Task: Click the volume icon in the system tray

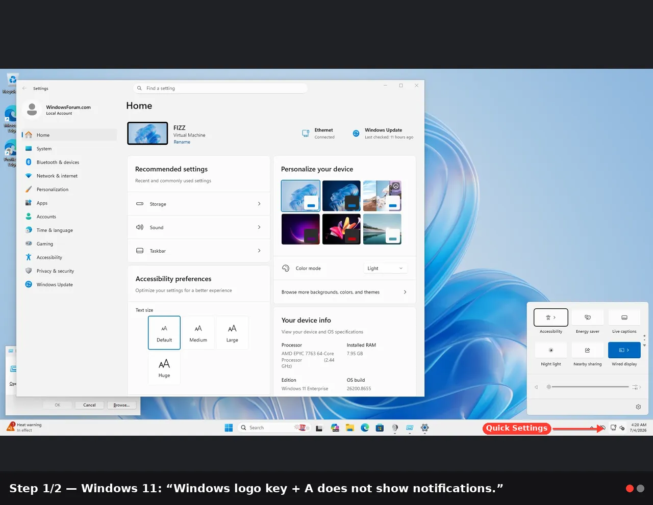Action: (622, 428)
